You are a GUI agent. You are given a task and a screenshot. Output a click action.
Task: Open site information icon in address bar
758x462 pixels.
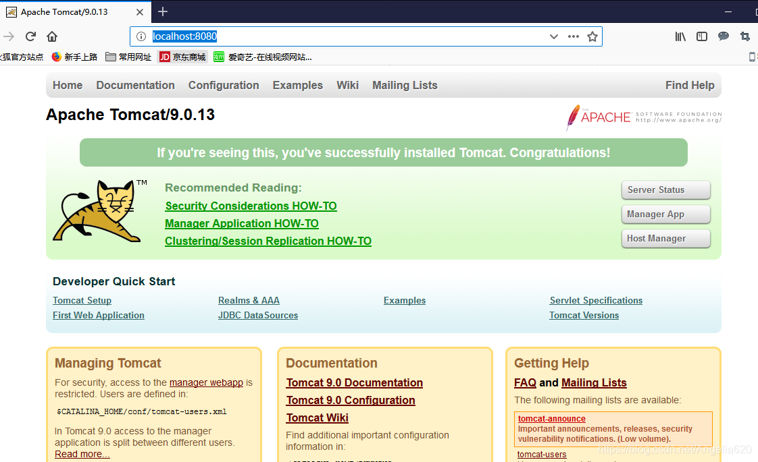click(x=141, y=36)
